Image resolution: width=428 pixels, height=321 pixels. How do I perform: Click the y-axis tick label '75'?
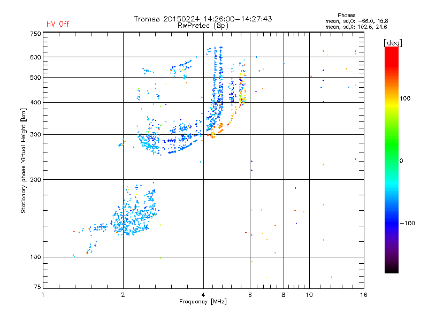coord(37,287)
